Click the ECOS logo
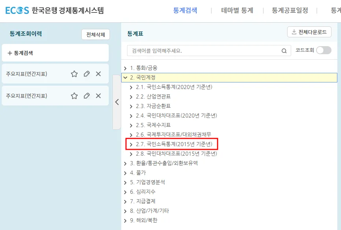 (17, 10)
